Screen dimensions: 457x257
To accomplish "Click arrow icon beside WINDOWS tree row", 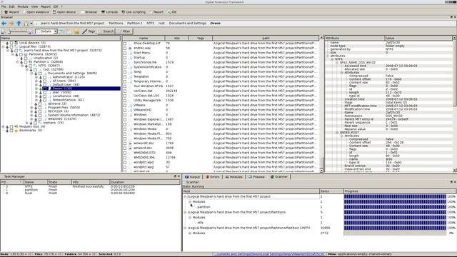I will (36, 119).
